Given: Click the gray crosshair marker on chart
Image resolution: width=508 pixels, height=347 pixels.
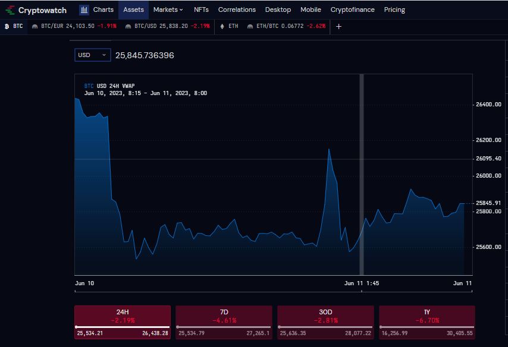Looking at the screenshot, I should [362, 175].
